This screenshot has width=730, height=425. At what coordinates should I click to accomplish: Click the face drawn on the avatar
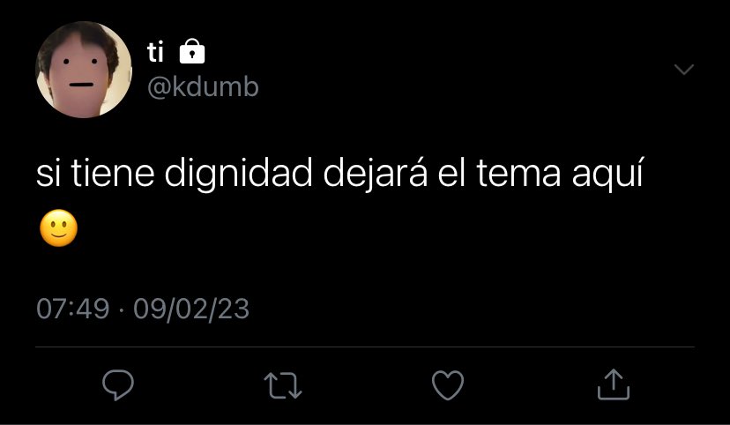[x=80, y=72]
